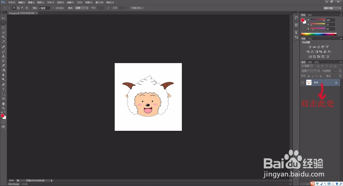Open the Style dropdown in options bar
This screenshot has width=343, height=186.
point(82,8)
